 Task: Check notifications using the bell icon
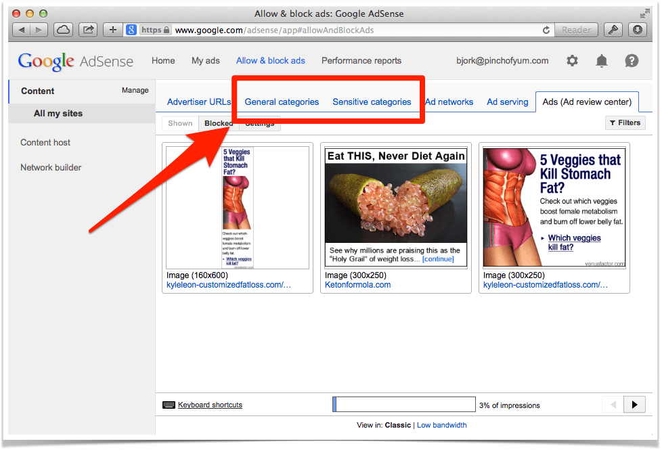point(601,61)
